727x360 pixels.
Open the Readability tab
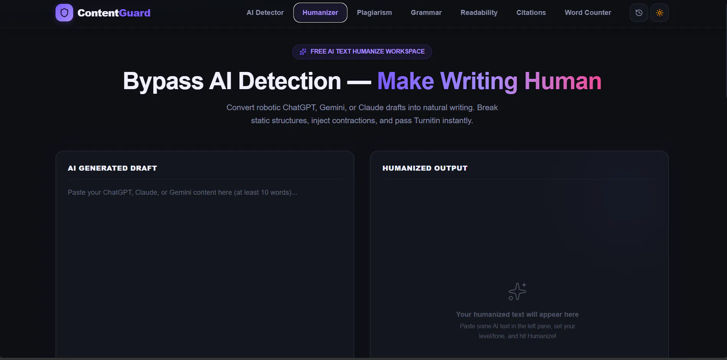coord(479,13)
